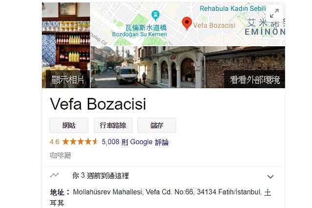Save the place with 儲存 button
312x208 pixels.
pyautogui.click(x=157, y=125)
